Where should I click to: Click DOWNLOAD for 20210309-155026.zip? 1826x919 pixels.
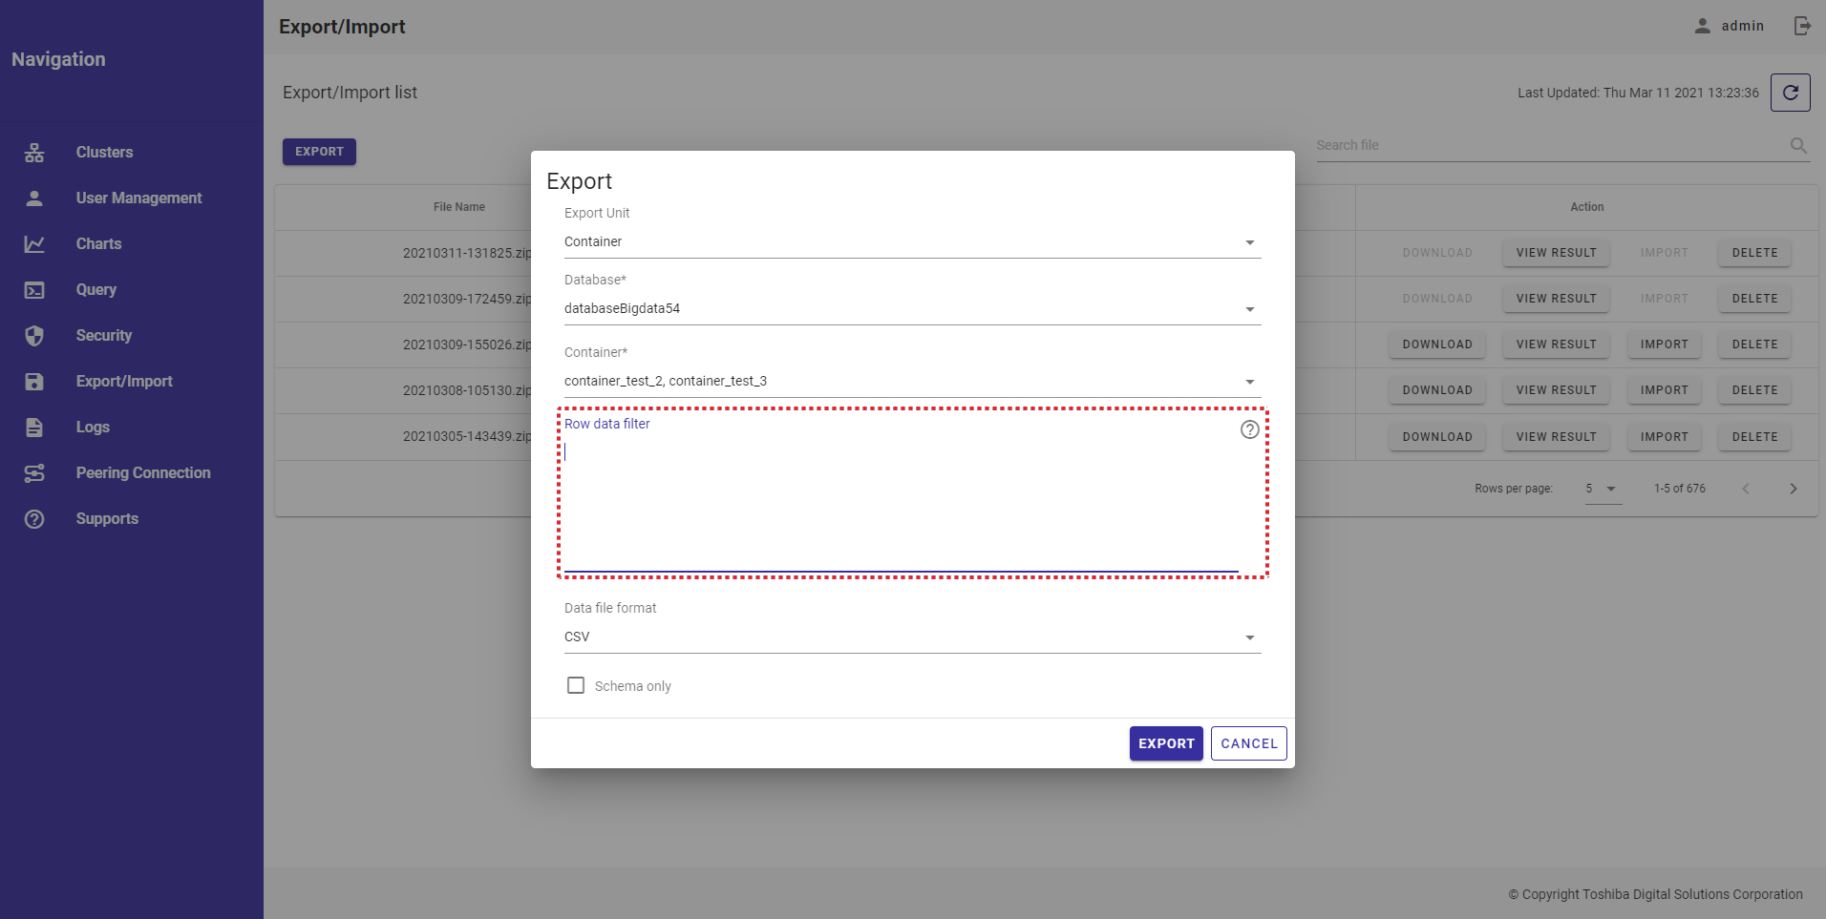click(1437, 345)
